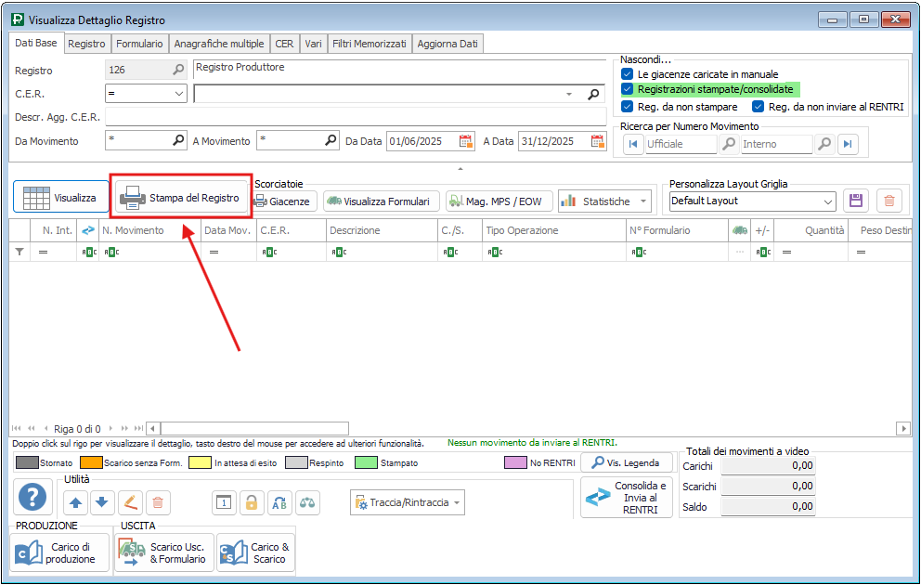
Task: Switch to the Formulario tab
Action: click(139, 44)
